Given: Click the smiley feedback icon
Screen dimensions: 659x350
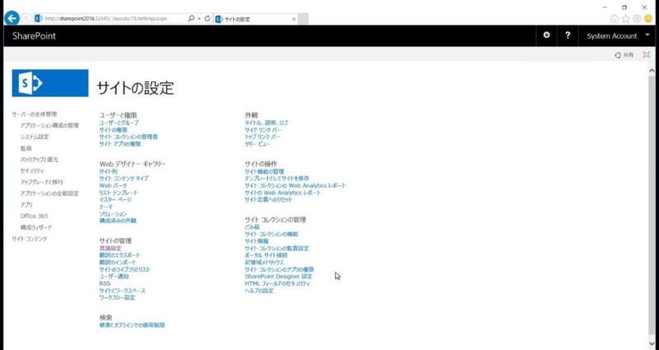Looking at the screenshot, I should [648, 18].
